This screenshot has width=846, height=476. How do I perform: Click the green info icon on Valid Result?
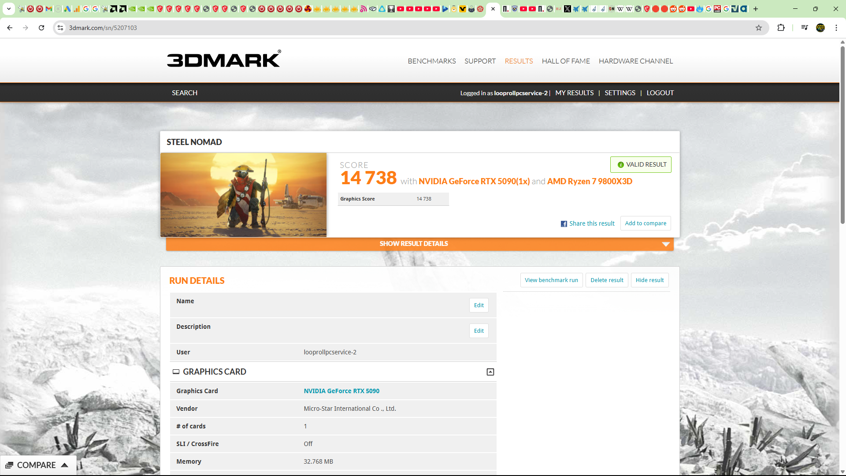pyautogui.click(x=620, y=165)
